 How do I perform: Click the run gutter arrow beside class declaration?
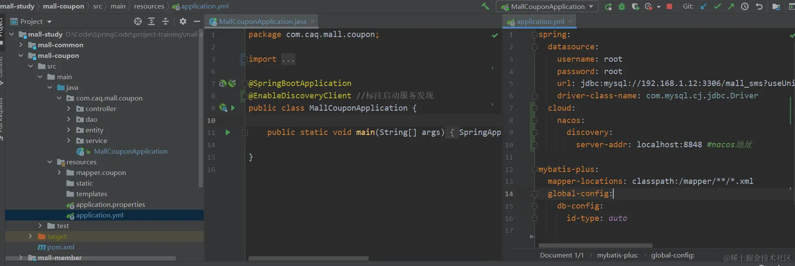pos(233,108)
